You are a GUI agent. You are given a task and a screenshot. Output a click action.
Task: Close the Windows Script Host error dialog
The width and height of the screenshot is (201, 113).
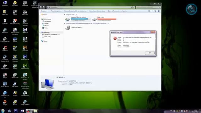click(153, 32)
